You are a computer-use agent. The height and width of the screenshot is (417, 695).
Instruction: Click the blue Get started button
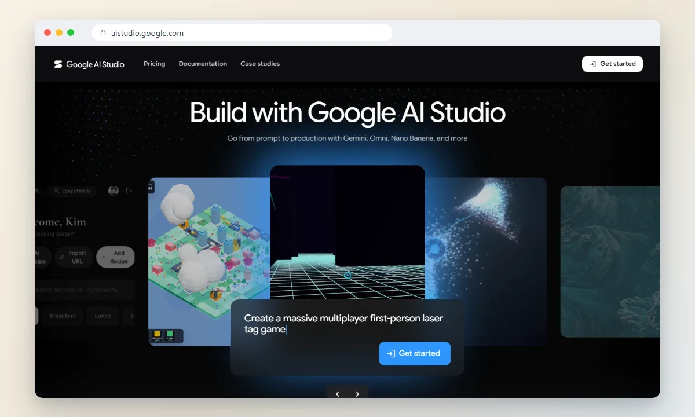tap(415, 353)
